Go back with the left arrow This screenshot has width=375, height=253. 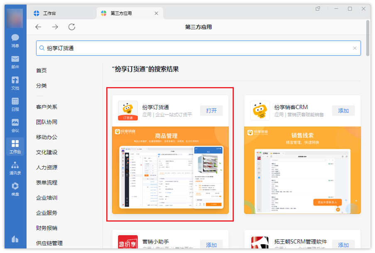click(x=38, y=27)
